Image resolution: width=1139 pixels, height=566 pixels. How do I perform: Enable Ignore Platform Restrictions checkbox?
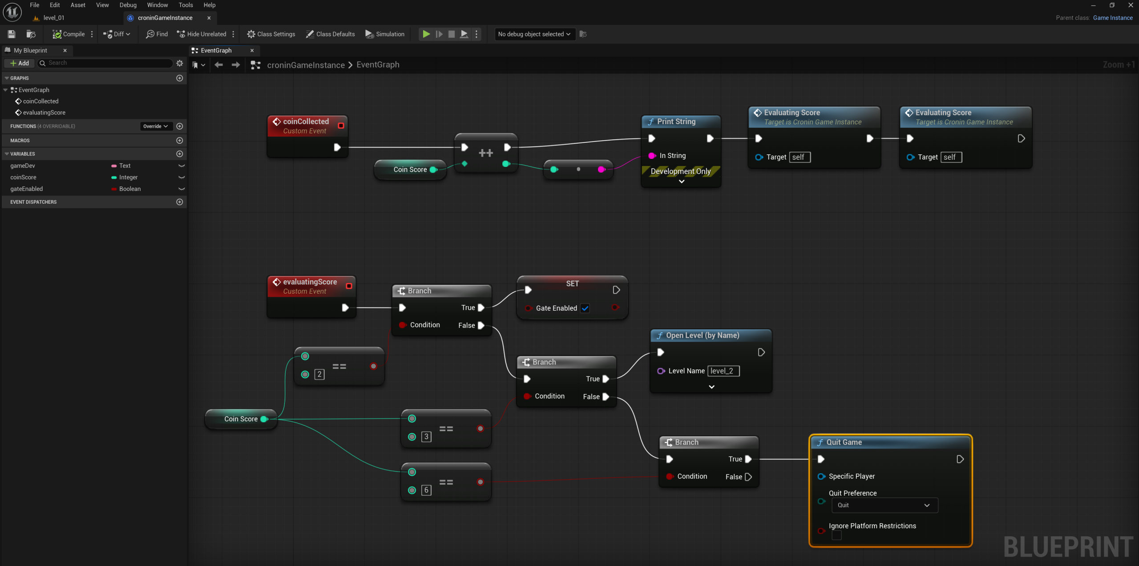click(836, 535)
